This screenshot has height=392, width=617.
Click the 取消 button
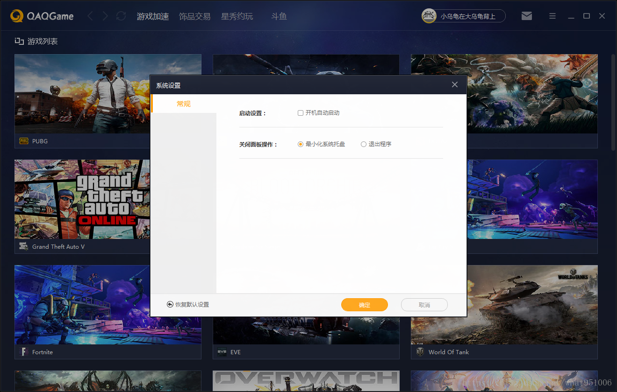(x=424, y=305)
